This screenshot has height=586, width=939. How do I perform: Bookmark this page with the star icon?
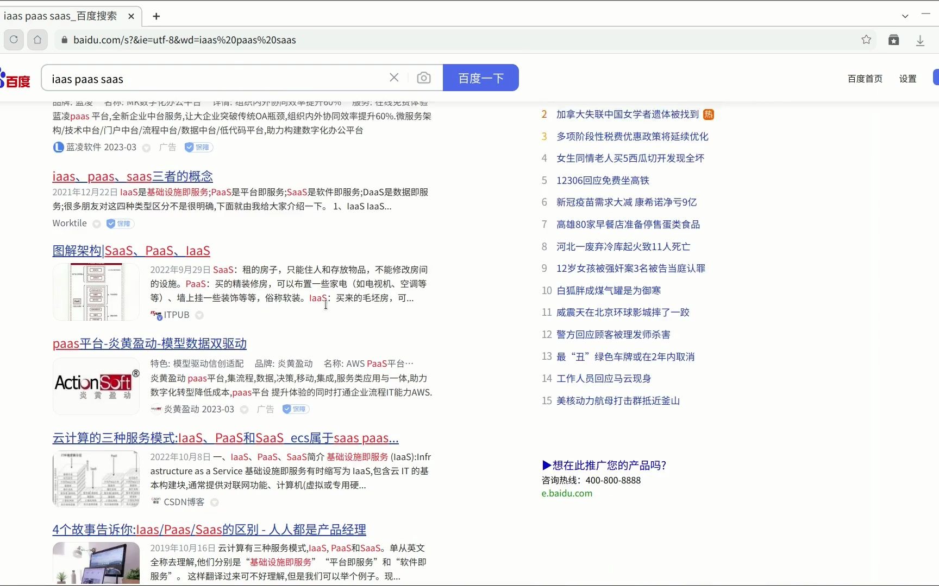click(x=866, y=40)
